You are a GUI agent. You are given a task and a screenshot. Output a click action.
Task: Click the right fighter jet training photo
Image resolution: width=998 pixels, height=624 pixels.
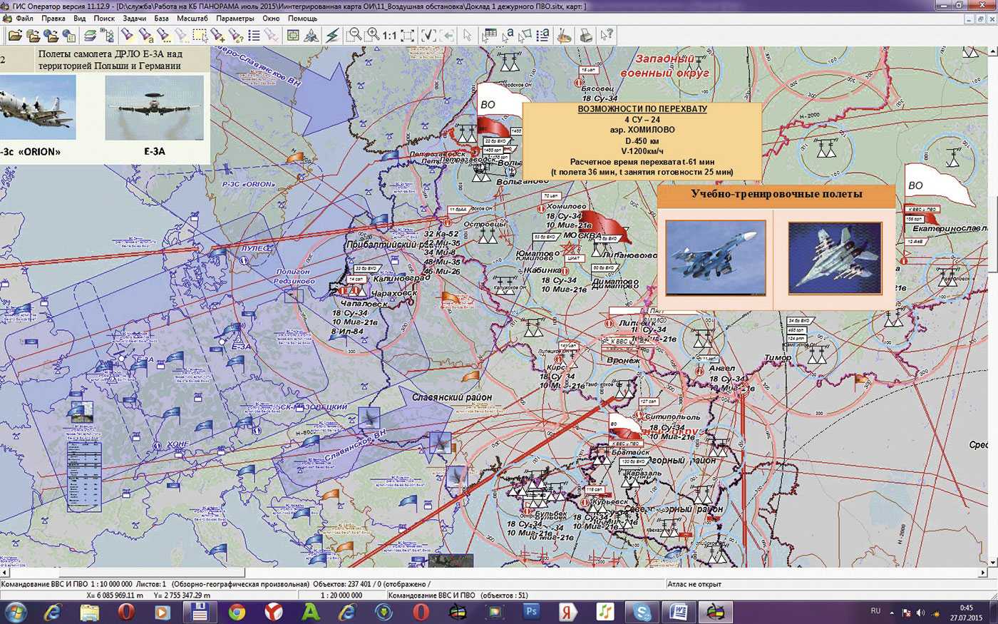835,257
